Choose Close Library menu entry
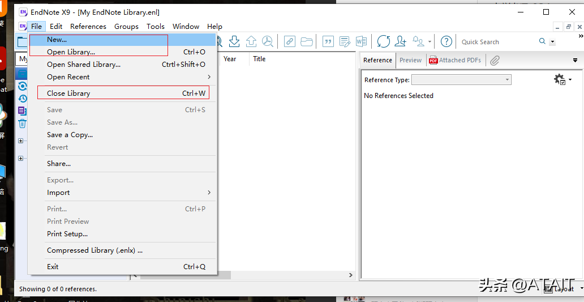584x302 pixels. pos(123,93)
